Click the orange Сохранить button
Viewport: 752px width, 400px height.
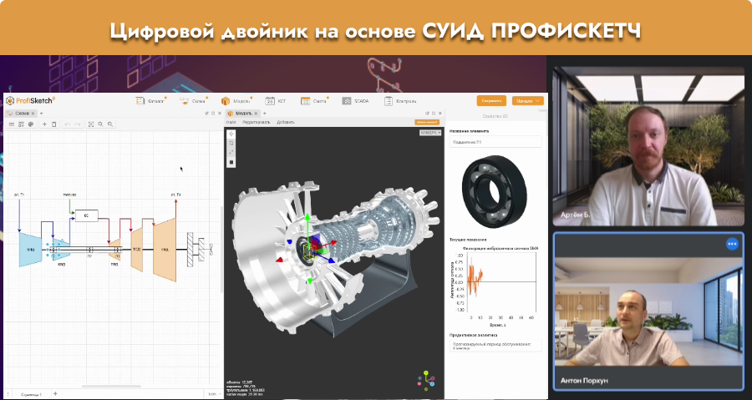click(491, 100)
